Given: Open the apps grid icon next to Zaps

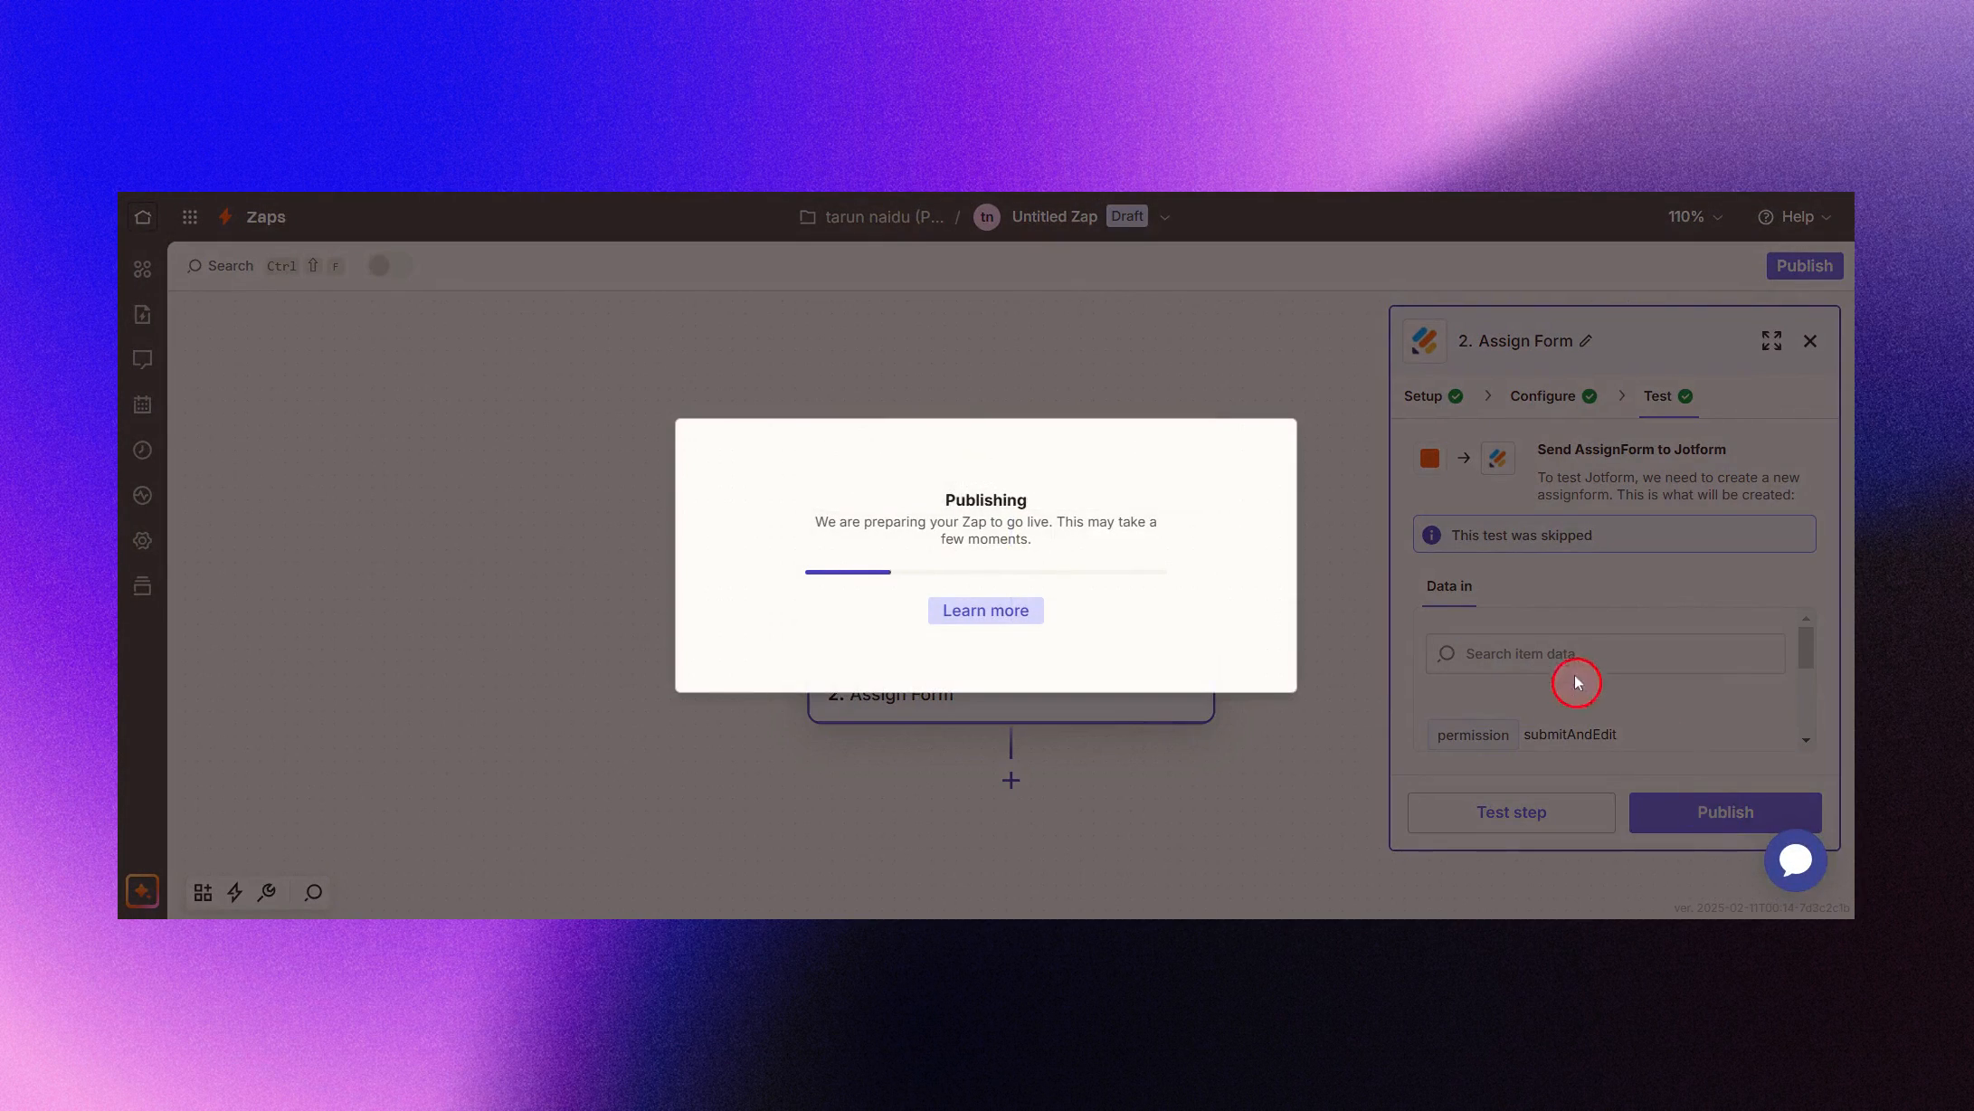Looking at the screenshot, I should [x=190, y=216].
